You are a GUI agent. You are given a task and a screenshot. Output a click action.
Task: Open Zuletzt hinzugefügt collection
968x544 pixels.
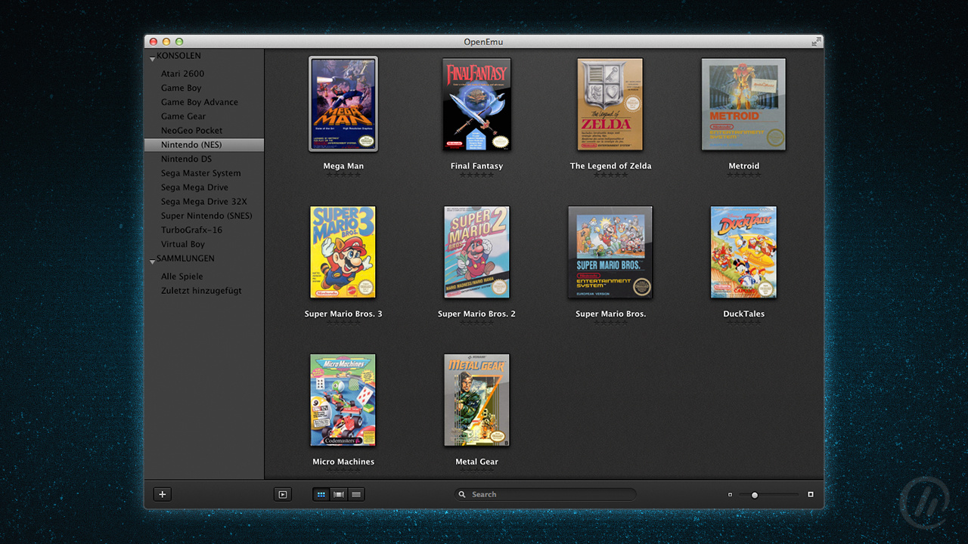coord(201,291)
